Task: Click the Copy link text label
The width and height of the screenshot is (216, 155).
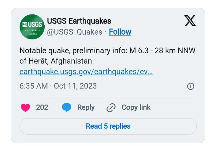Action: click(x=136, y=108)
